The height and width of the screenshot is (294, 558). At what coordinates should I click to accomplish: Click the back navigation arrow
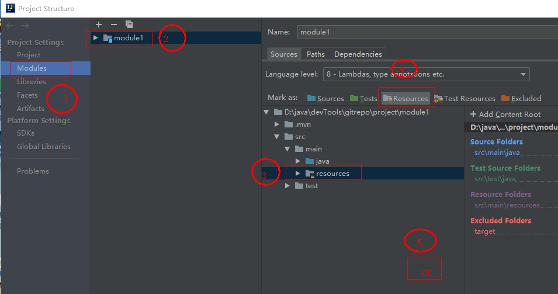point(10,26)
